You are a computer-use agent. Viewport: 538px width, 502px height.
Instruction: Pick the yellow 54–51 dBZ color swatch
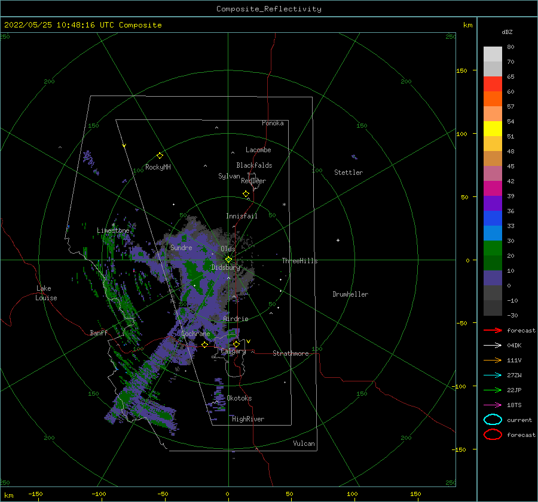click(x=493, y=129)
